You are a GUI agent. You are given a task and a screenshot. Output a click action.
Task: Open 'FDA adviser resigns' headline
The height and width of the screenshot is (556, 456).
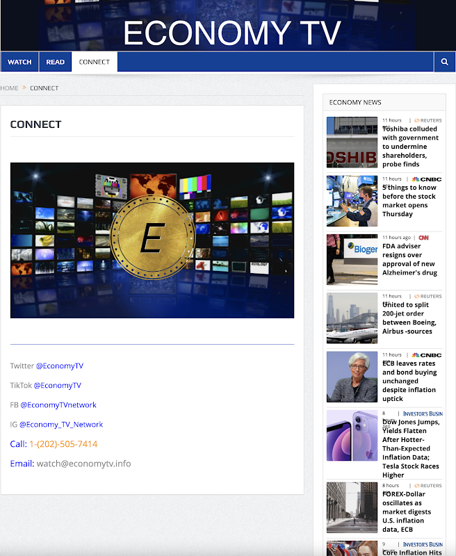point(409,259)
